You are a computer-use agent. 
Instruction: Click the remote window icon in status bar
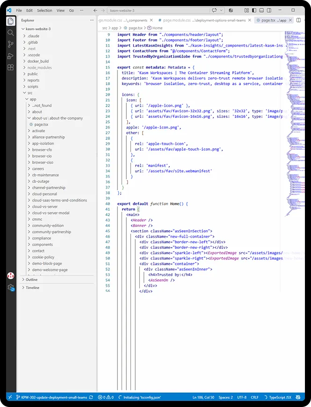[x=10, y=397]
